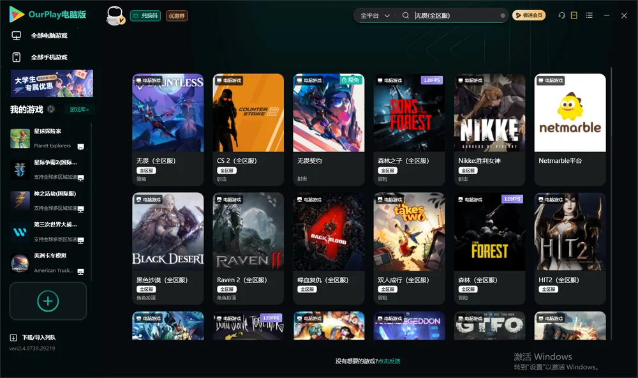Click 120FPS badge on 森林 card
Viewport: 638px width, 378px height.
tap(512, 199)
